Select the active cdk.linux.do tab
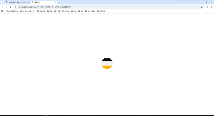Image resolution: width=214 pixels, height=116 pixels. pos(44,2)
